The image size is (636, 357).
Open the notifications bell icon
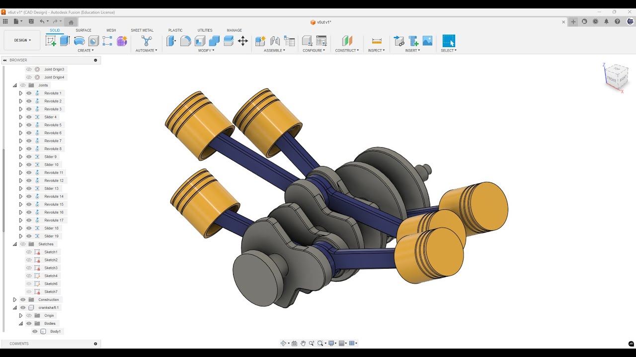pyautogui.click(x=606, y=21)
